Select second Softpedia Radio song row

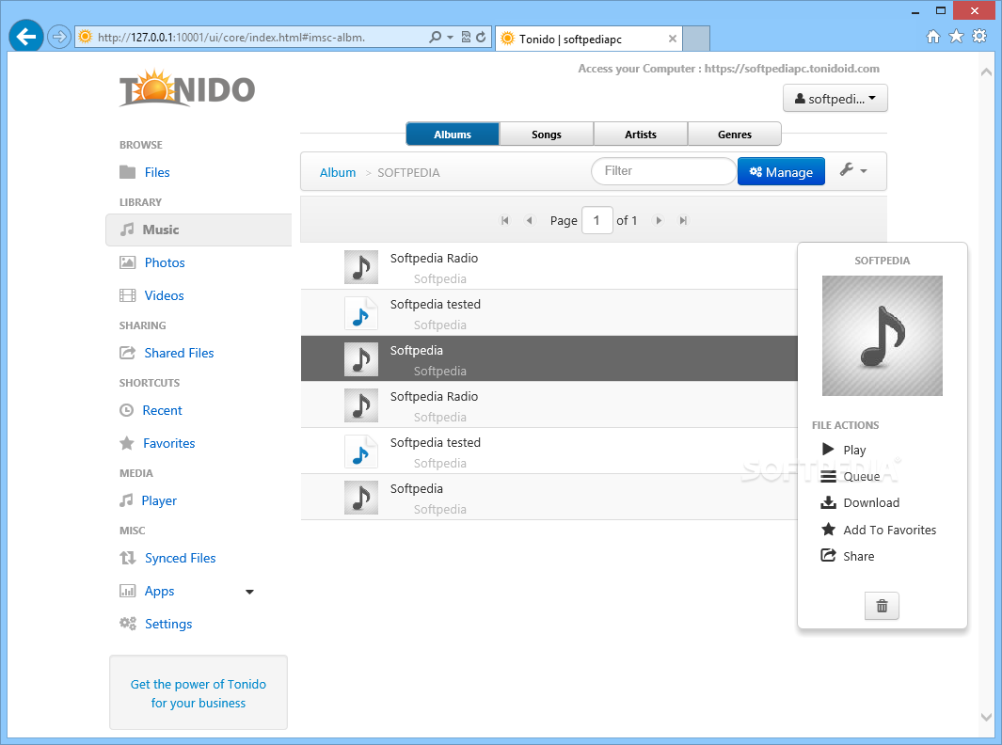click(x=549, y=405)
